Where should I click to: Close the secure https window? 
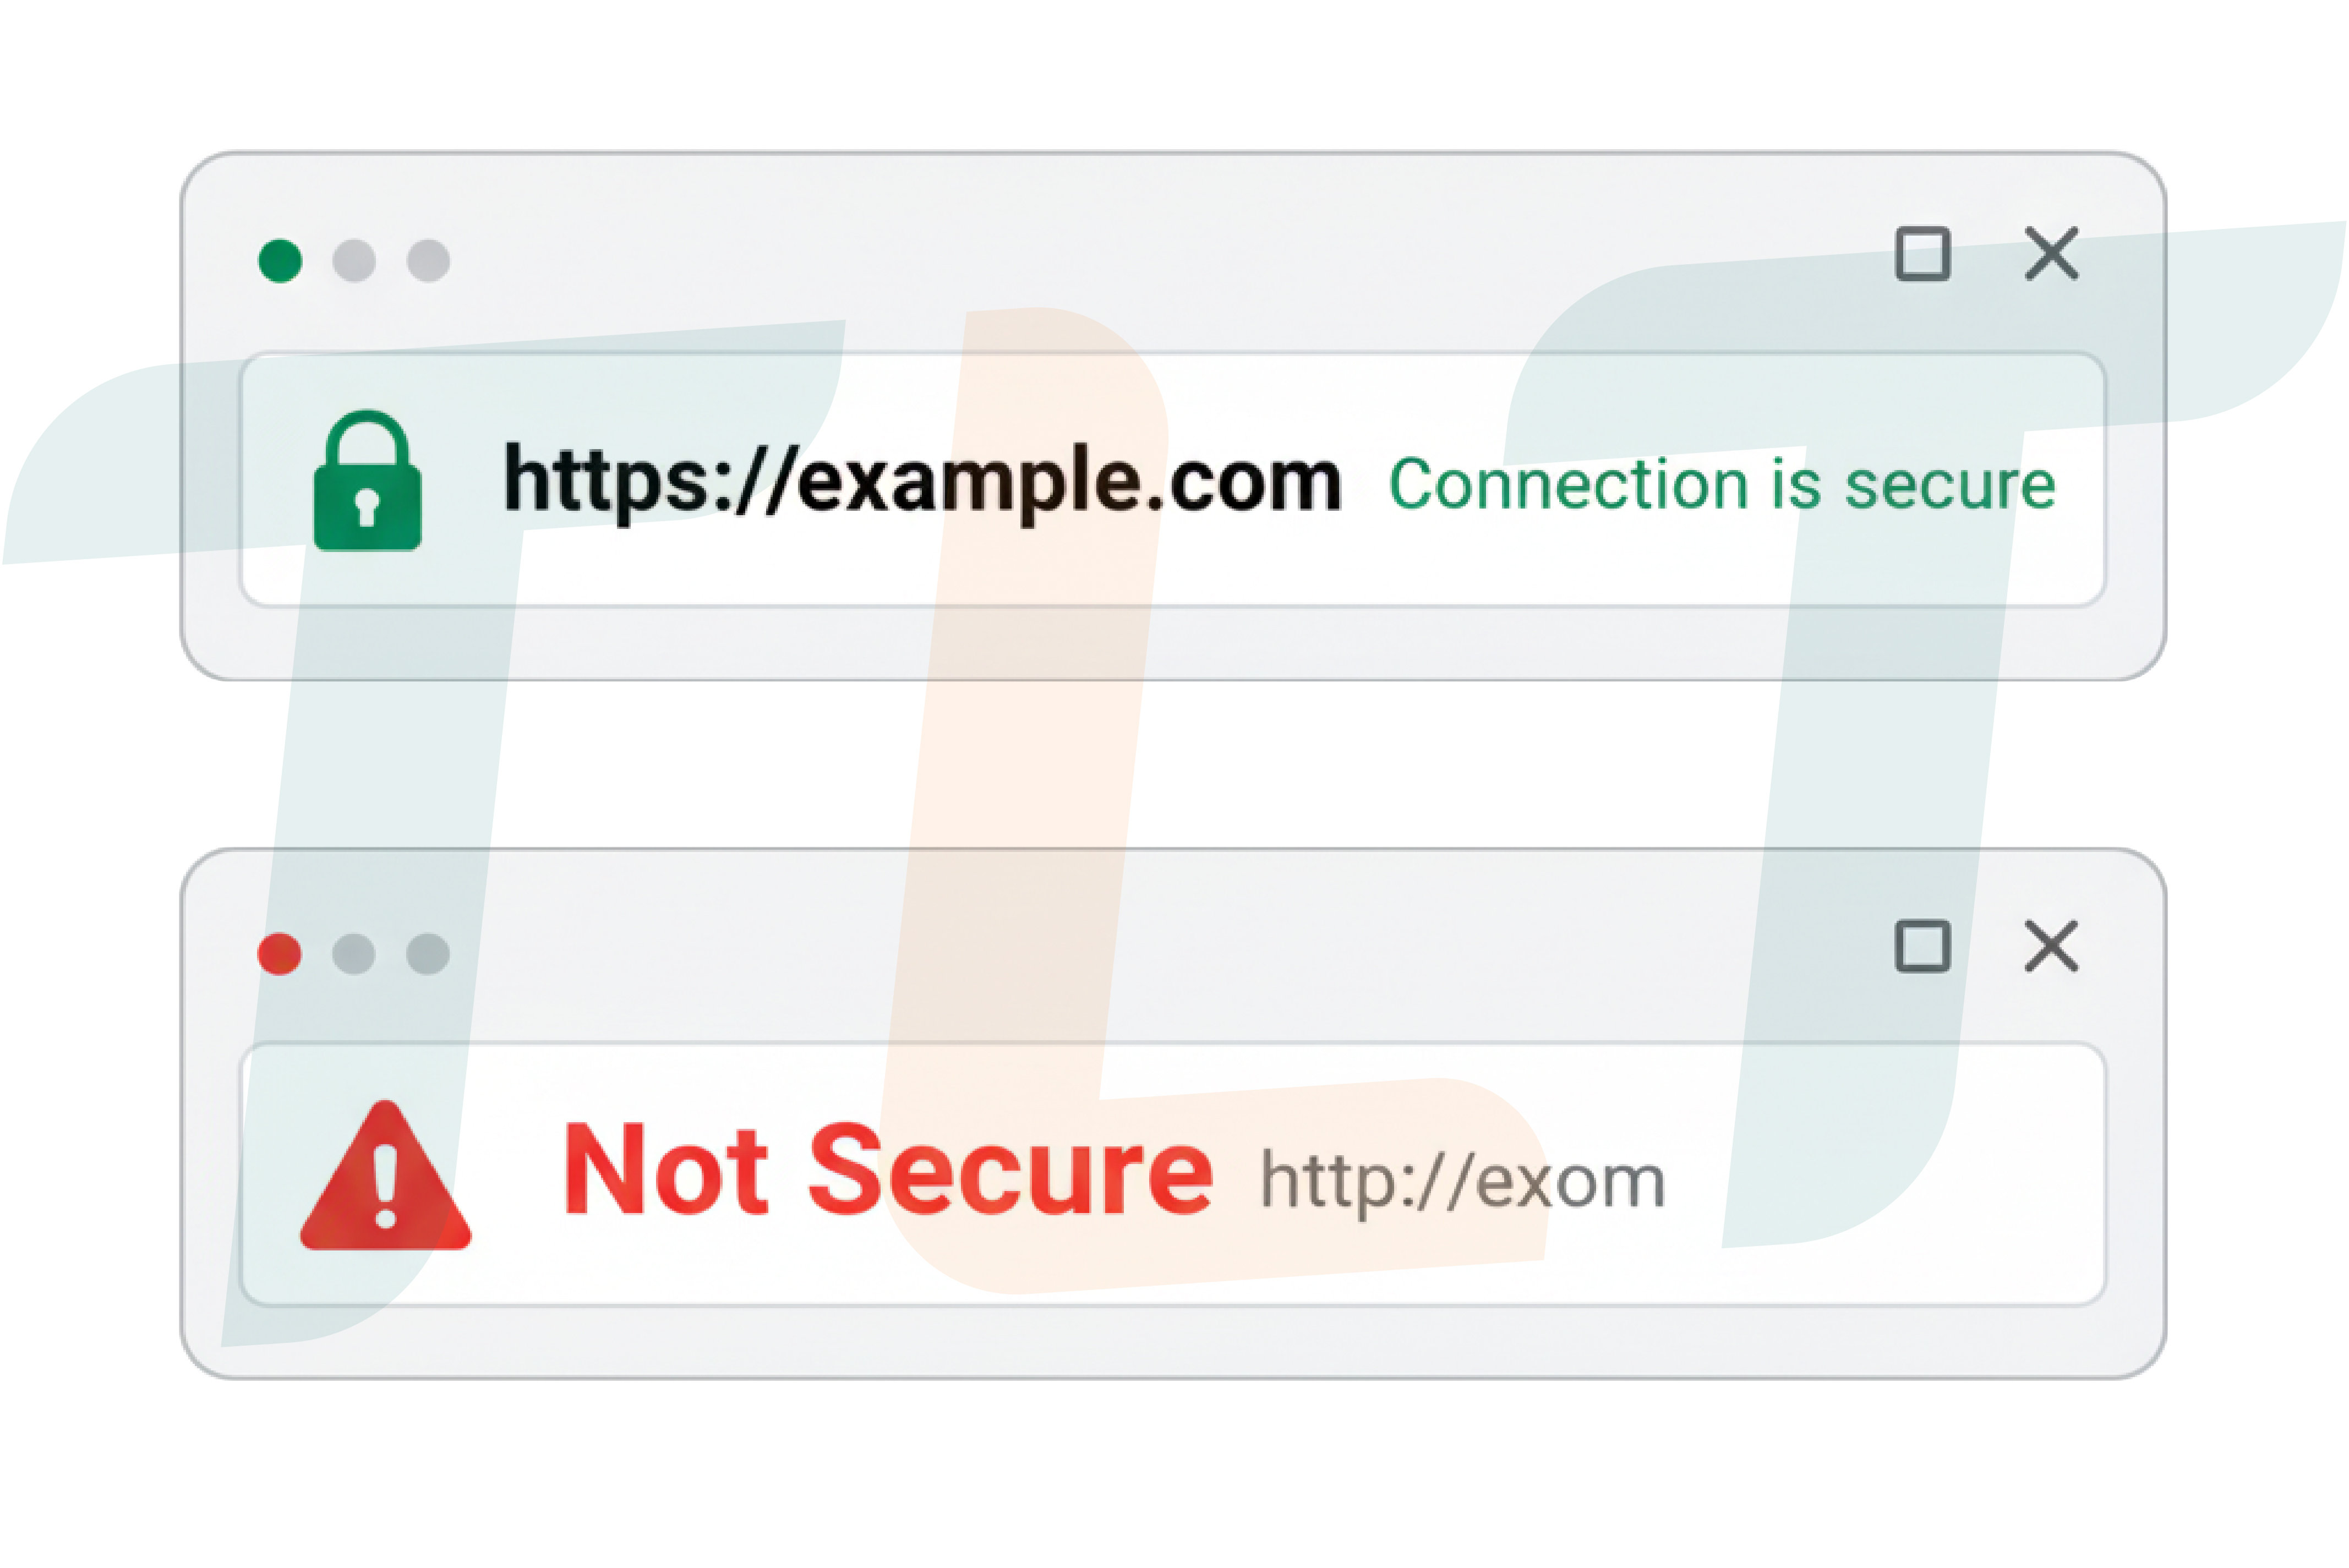2051,253
